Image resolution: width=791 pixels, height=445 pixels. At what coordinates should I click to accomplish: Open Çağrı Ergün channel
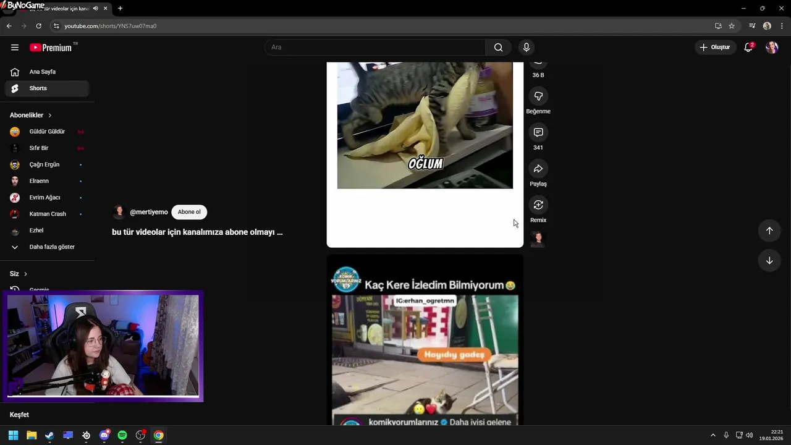point(48,165)
